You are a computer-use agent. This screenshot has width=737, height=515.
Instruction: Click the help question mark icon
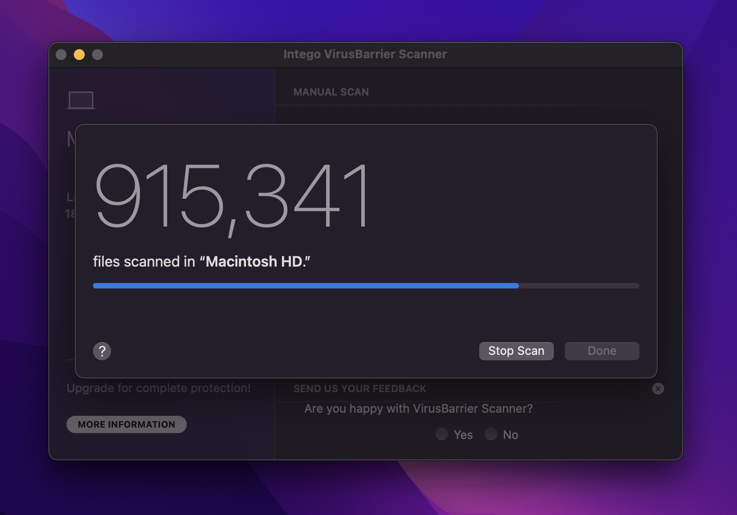pos(102,351)
